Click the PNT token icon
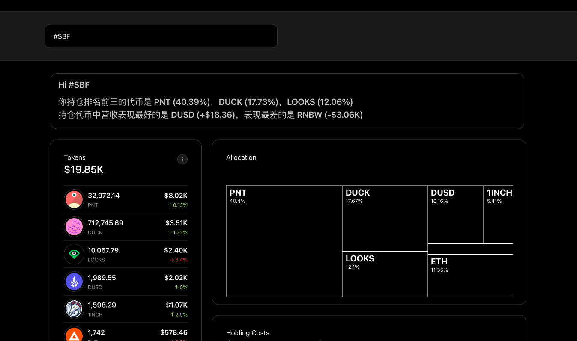 coord(74,199)
